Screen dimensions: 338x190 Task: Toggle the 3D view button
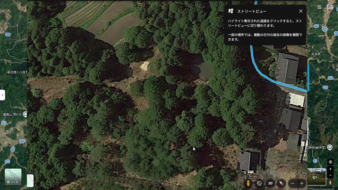point(270,183)
